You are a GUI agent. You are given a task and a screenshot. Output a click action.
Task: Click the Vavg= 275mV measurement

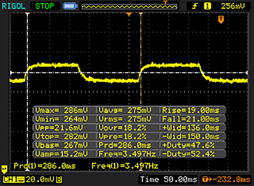click(x=125, y=110)
